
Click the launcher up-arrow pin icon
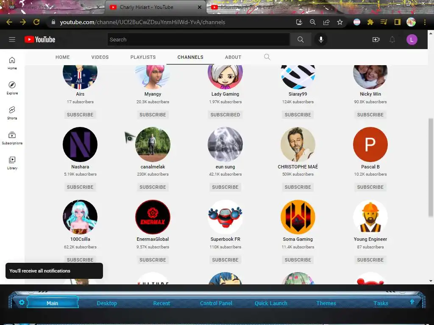pos(412,302)
